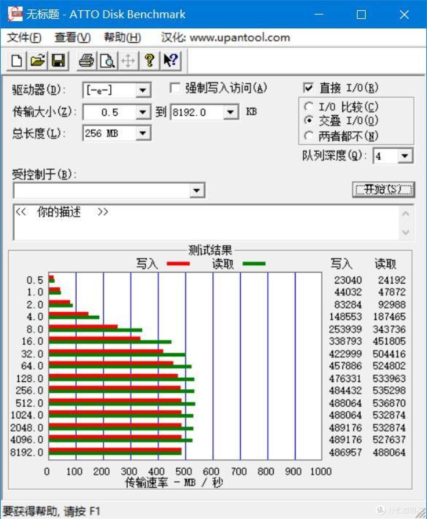
Task: Click the read value 536870
Action: (x=389, y=403)
